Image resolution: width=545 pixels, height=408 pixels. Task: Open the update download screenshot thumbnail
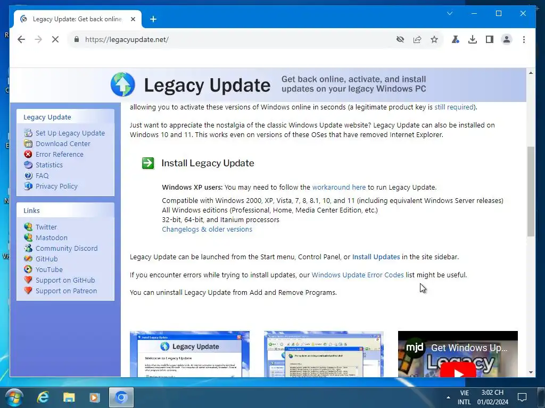[x=324, y=354]
